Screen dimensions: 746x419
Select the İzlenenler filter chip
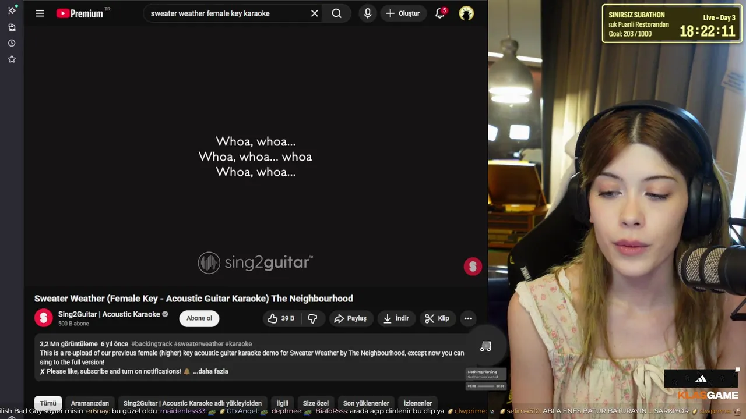[x=418, y=403]
